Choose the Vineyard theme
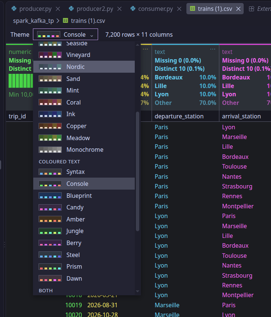Viewport: 271px width, 317px height. (x=84, y=55)
